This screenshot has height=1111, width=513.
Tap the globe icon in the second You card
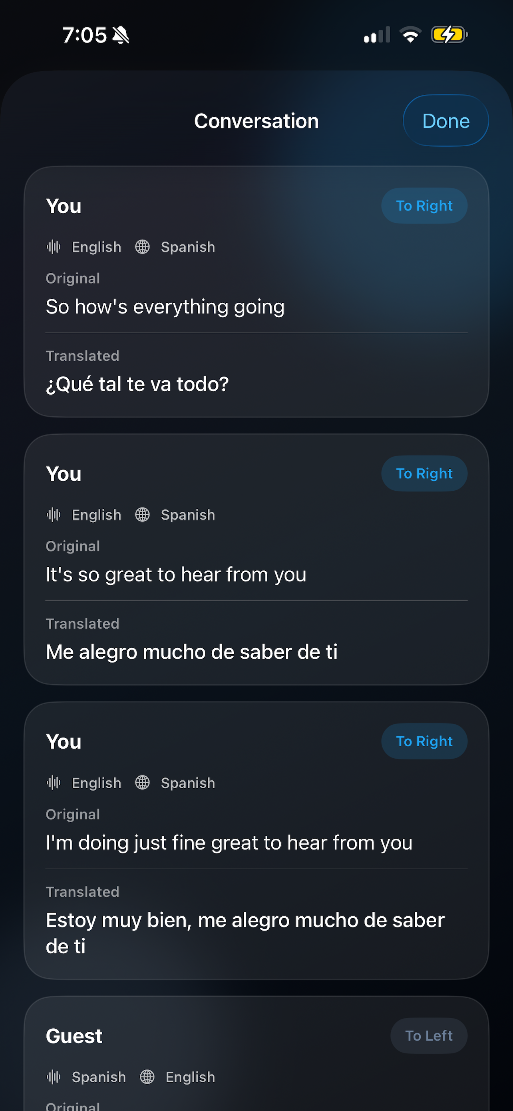click(x=142, y=515)
